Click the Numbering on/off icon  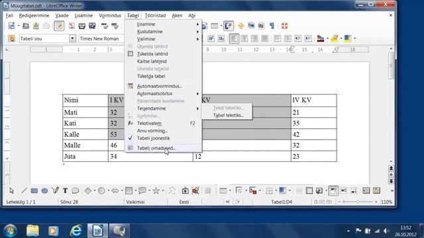point(277,38)
